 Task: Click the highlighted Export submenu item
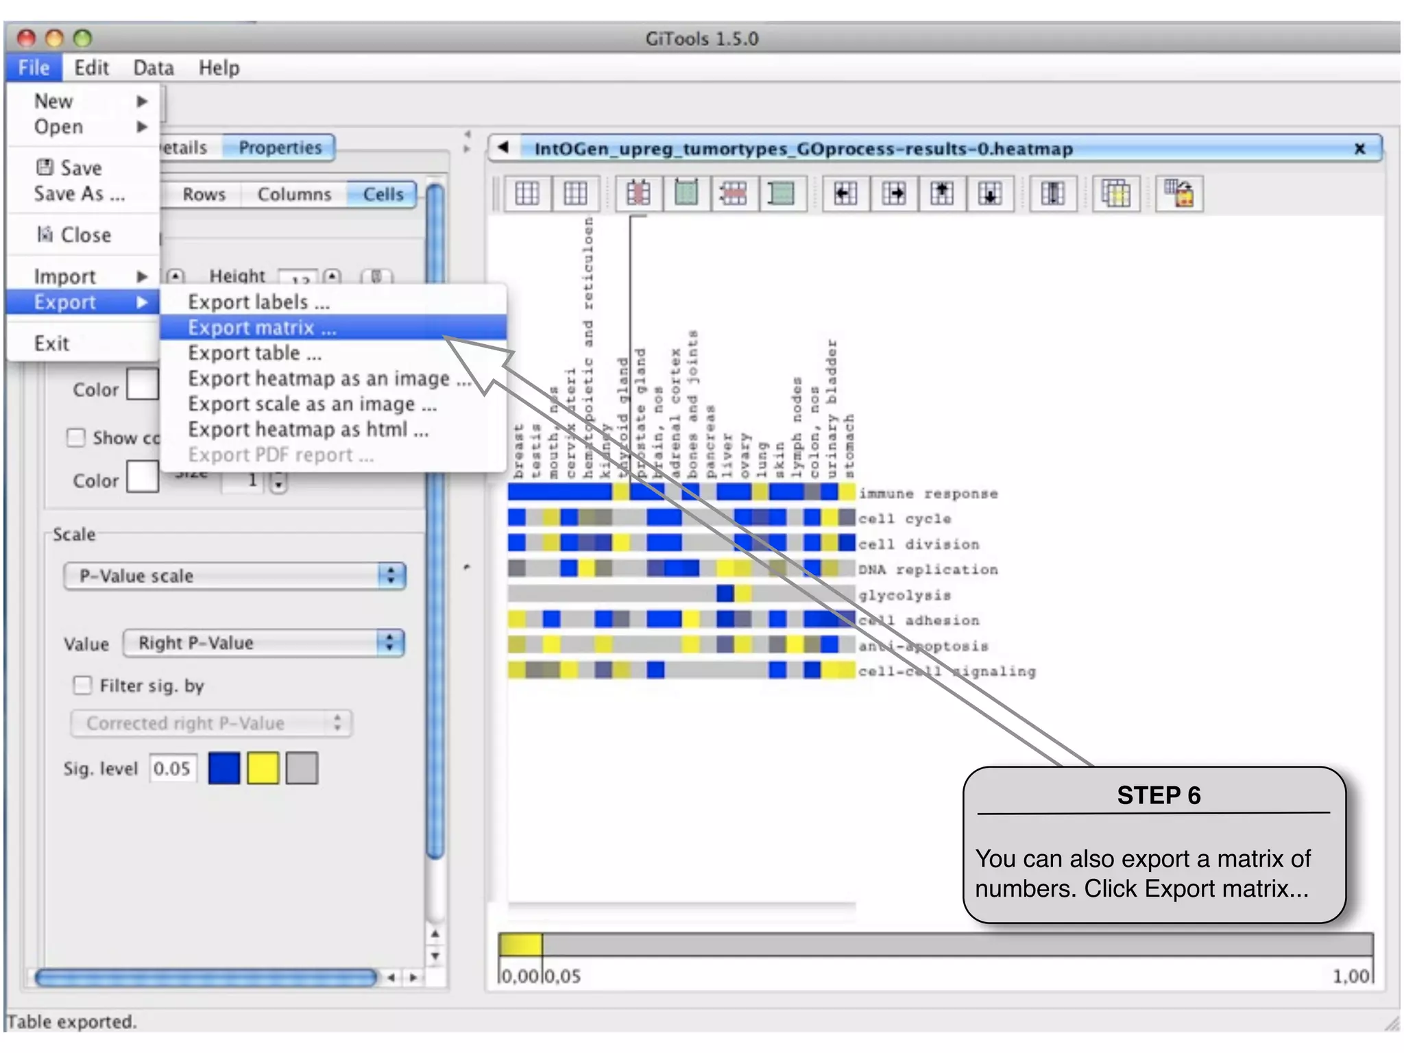click(x=82, y=302)
